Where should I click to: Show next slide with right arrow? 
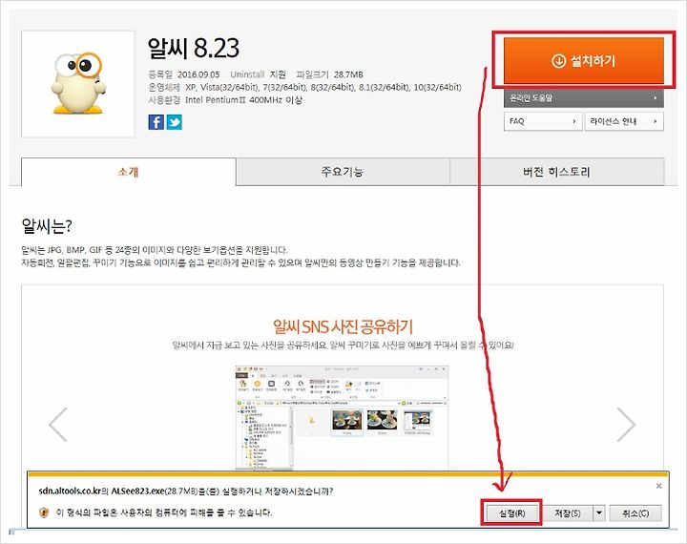tap(626, 425)
